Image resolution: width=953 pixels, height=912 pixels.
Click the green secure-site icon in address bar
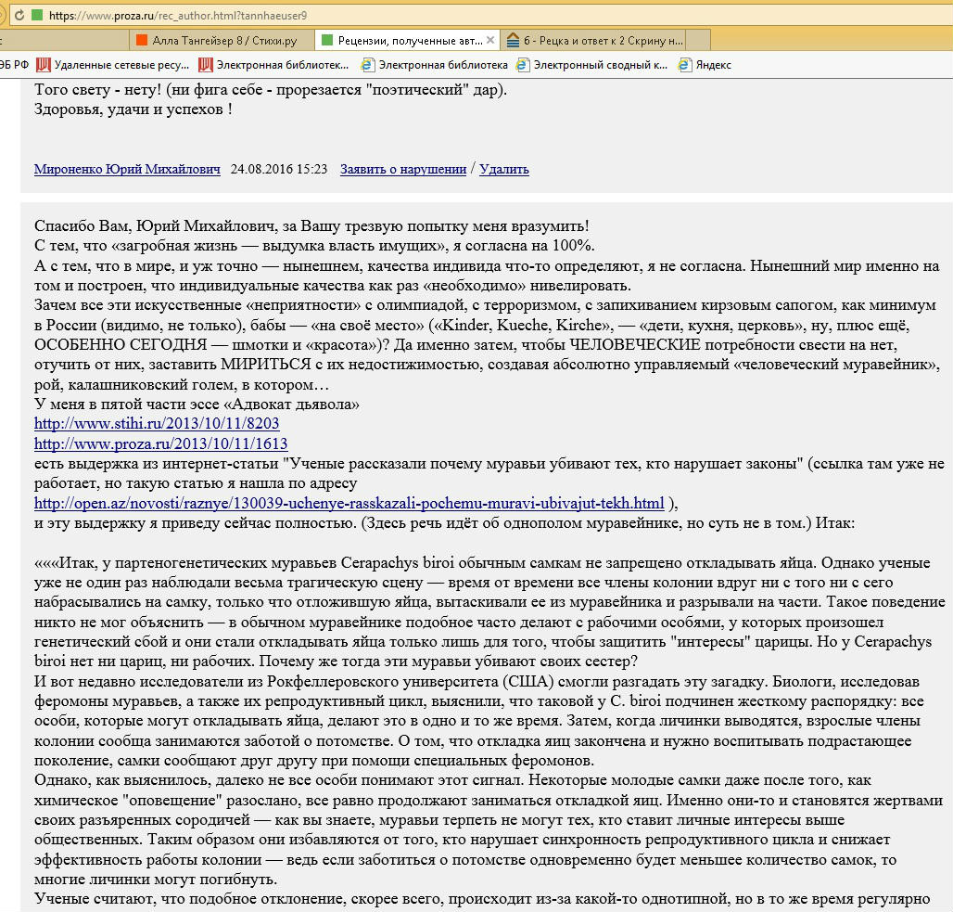(38, 15)
